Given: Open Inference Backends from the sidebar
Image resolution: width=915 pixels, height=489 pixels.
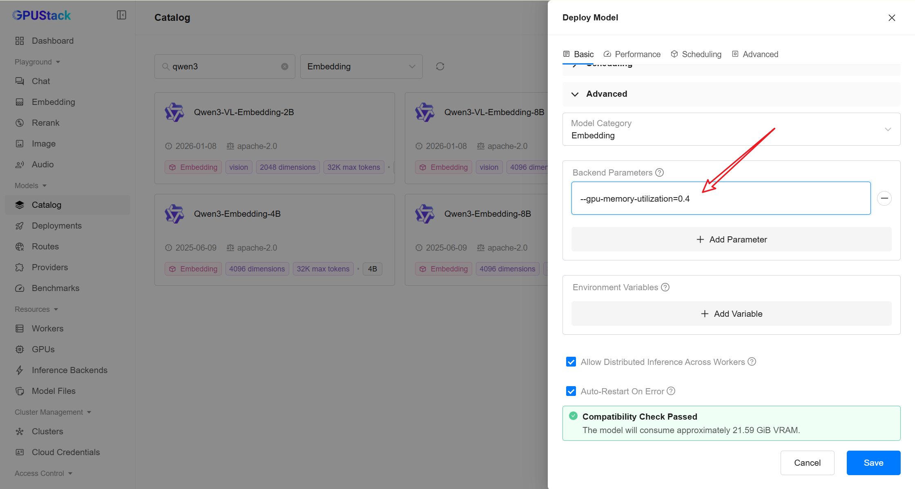Looking at the screenshot, I should 69,370.
